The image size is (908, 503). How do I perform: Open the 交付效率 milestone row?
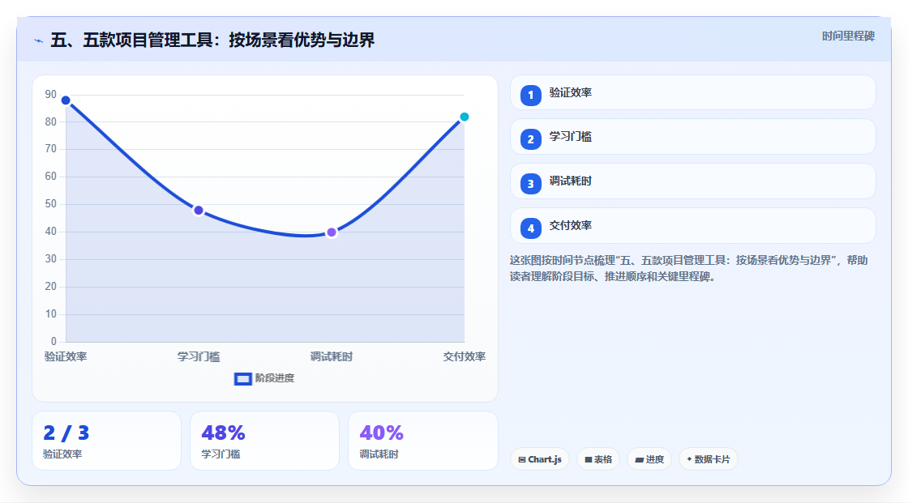[x=692, y=226]
